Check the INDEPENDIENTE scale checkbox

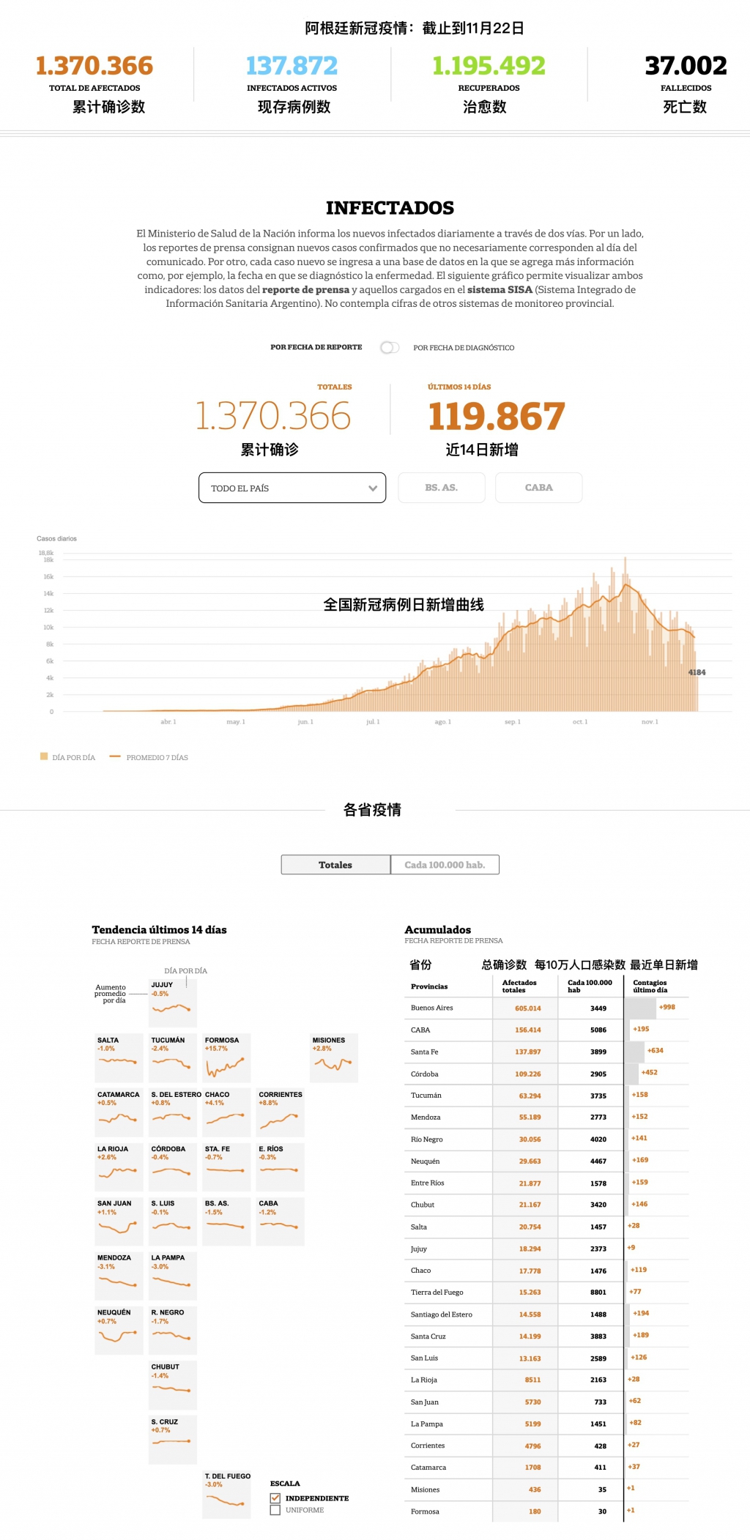[275, 1498]
